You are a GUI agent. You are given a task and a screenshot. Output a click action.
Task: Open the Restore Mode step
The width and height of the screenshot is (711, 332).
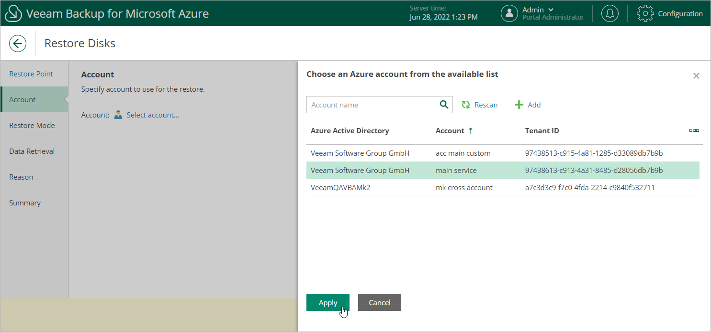tap(32, 126)
